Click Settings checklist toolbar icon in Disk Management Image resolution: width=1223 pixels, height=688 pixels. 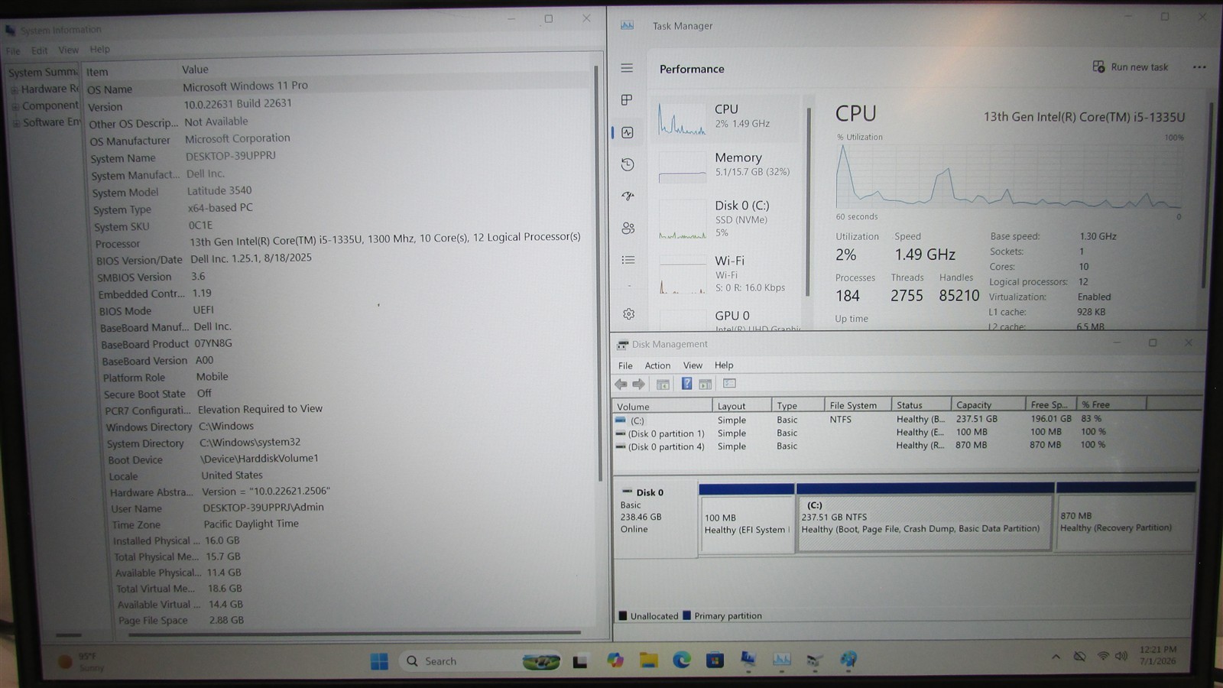click(x=729, y=384)
